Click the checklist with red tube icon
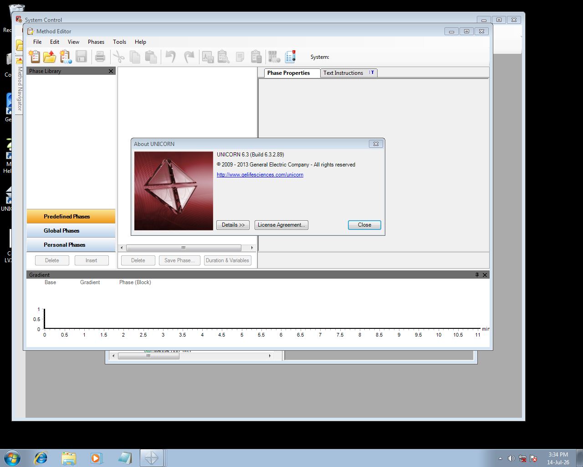 [x=290, y=57]
